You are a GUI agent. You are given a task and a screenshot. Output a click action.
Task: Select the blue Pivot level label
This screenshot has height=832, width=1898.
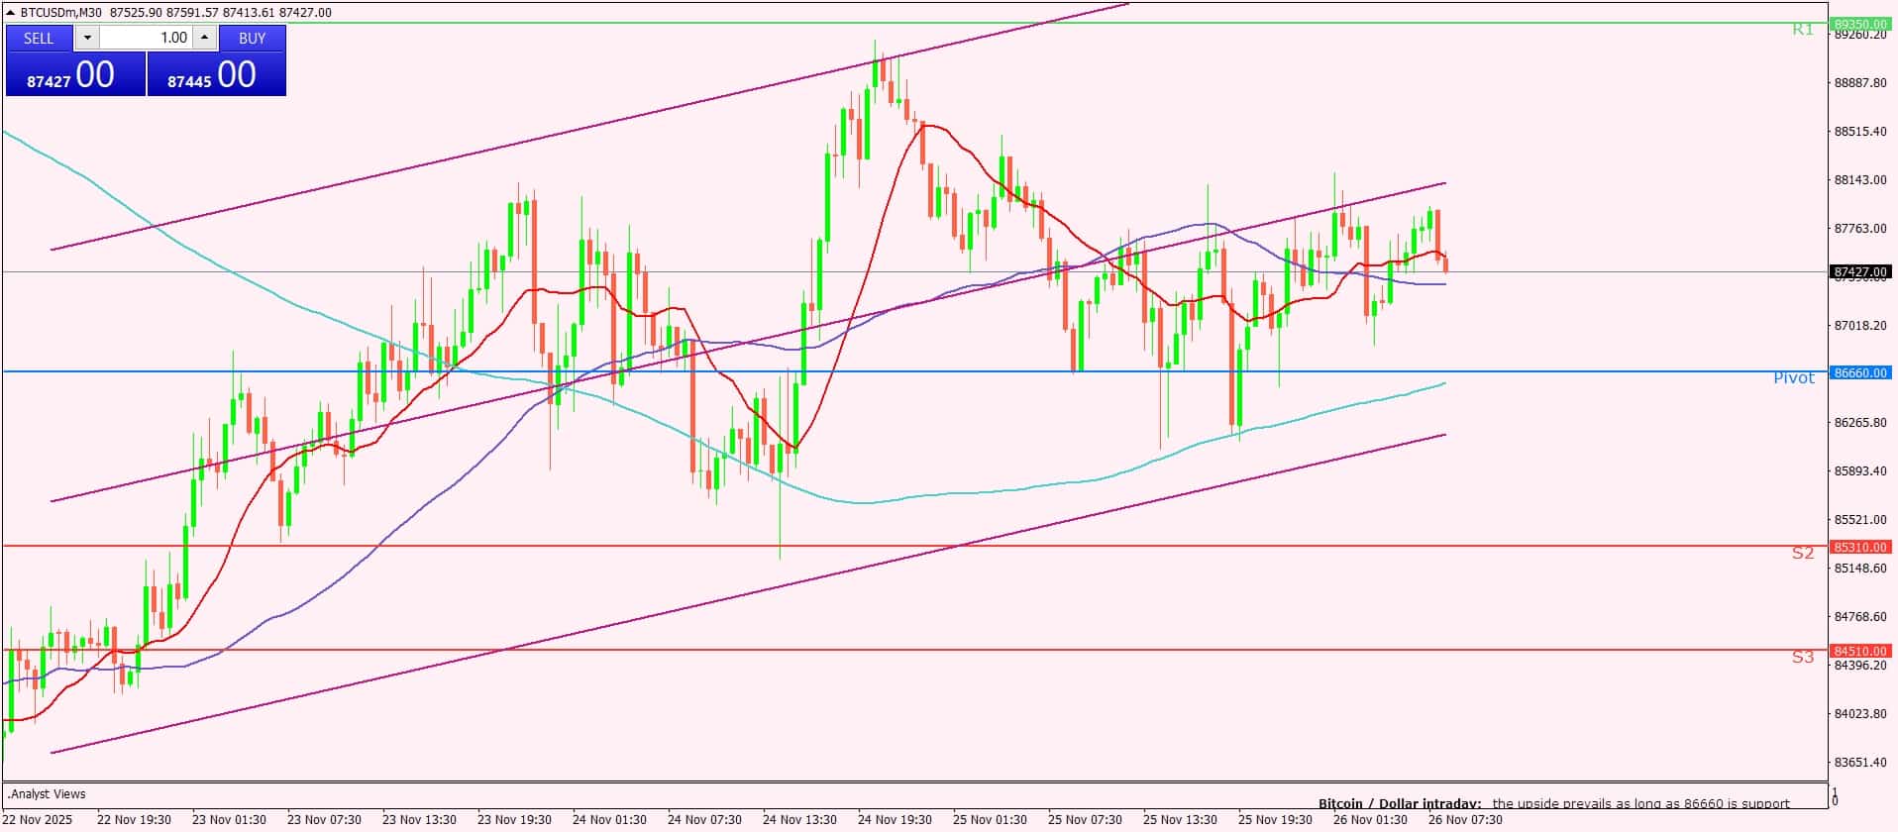pos(1793,378)
